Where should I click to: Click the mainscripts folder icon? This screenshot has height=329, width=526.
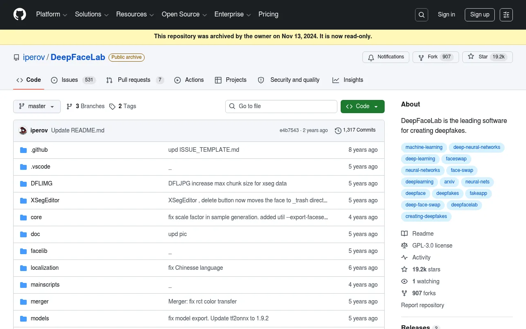(23, 285)
